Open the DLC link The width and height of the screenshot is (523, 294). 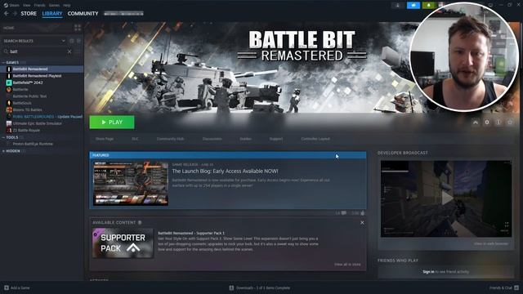(135, 139)
